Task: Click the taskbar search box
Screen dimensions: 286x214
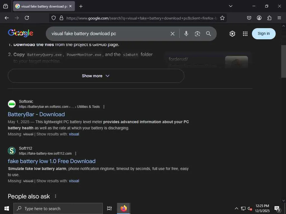Action: point(58,208)
